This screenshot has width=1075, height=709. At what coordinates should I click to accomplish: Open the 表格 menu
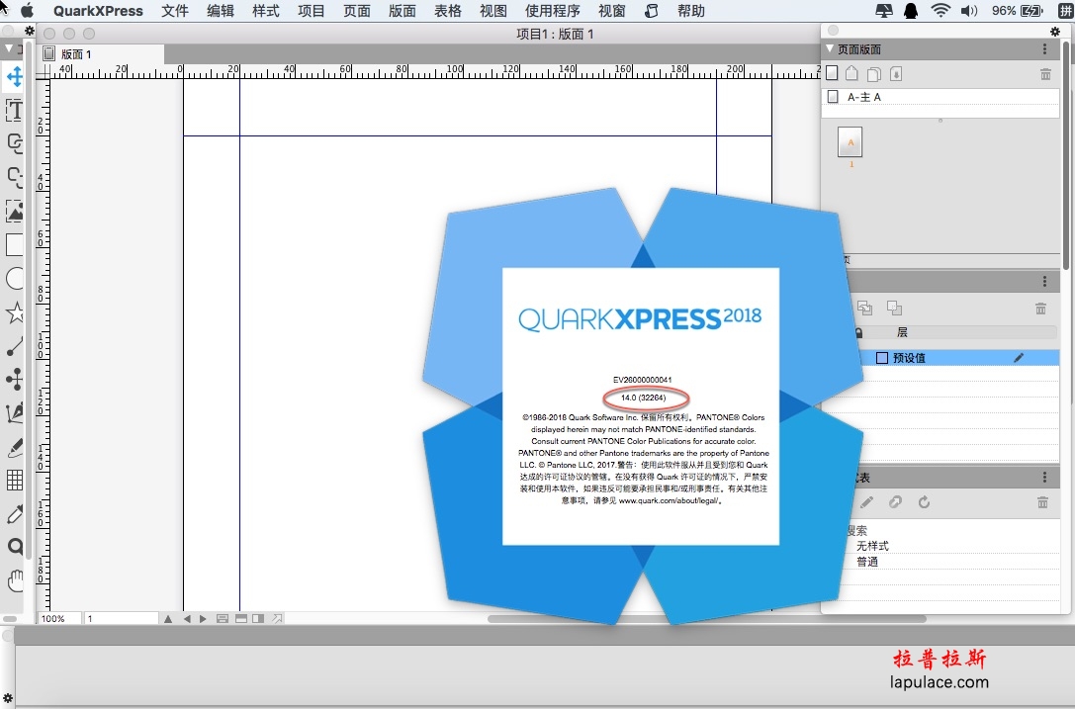pos(448,11)
